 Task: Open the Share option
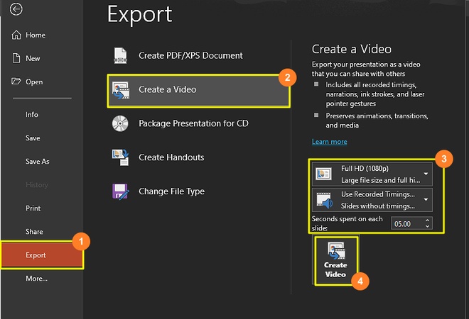pos(42,232)
